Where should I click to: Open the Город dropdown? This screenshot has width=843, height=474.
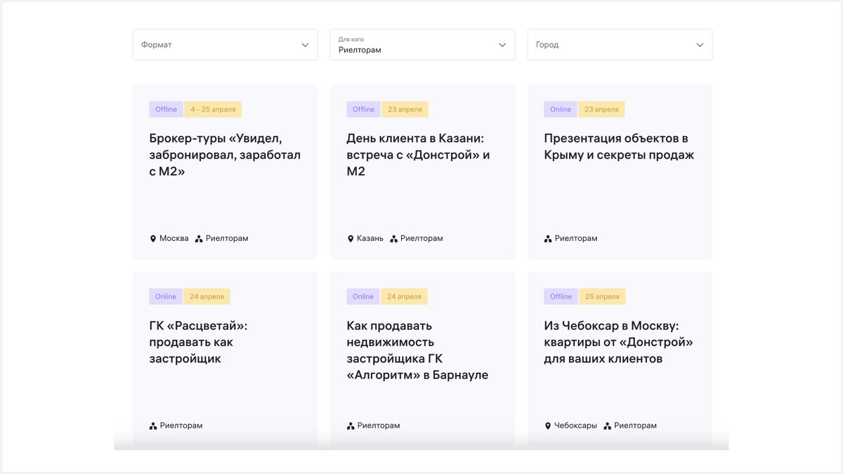point(620,44)
